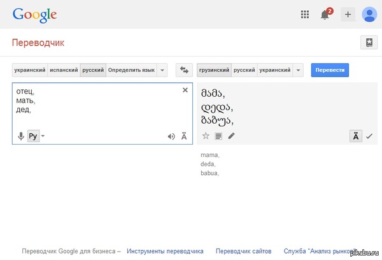Clear source text with the X
The width and height of the screenshot is (382, 260).
click(x=185, y=90)
